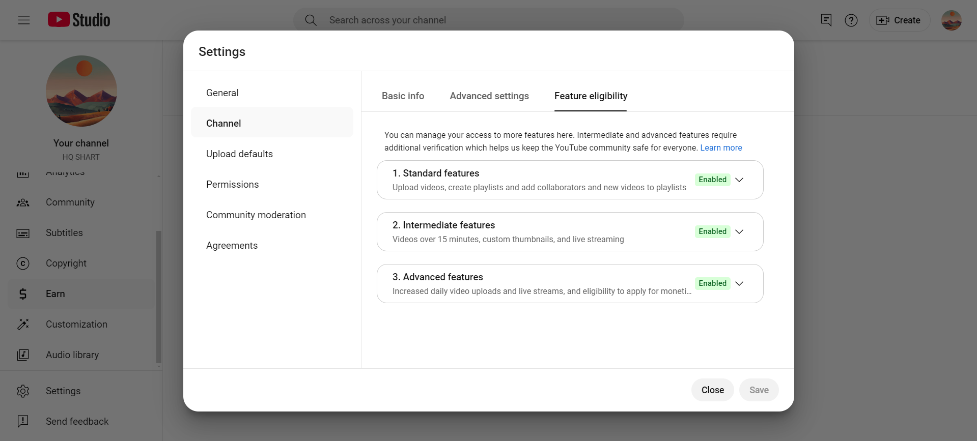Image resolution: width=977 pixels, height=441 pixels.
Task: Click the Settings gear icon
Action: click(23, 391)
